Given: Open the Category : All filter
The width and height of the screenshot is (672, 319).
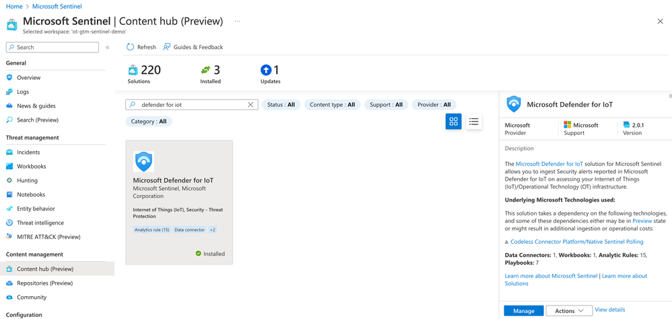Looking at the screenshot, I should (x=149, y=122).
